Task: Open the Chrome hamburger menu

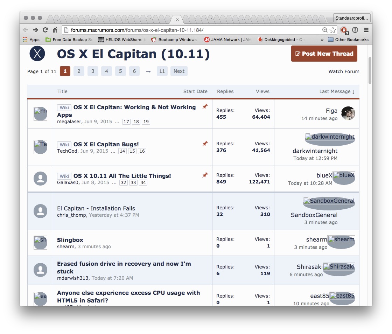Action: (366, 30)
